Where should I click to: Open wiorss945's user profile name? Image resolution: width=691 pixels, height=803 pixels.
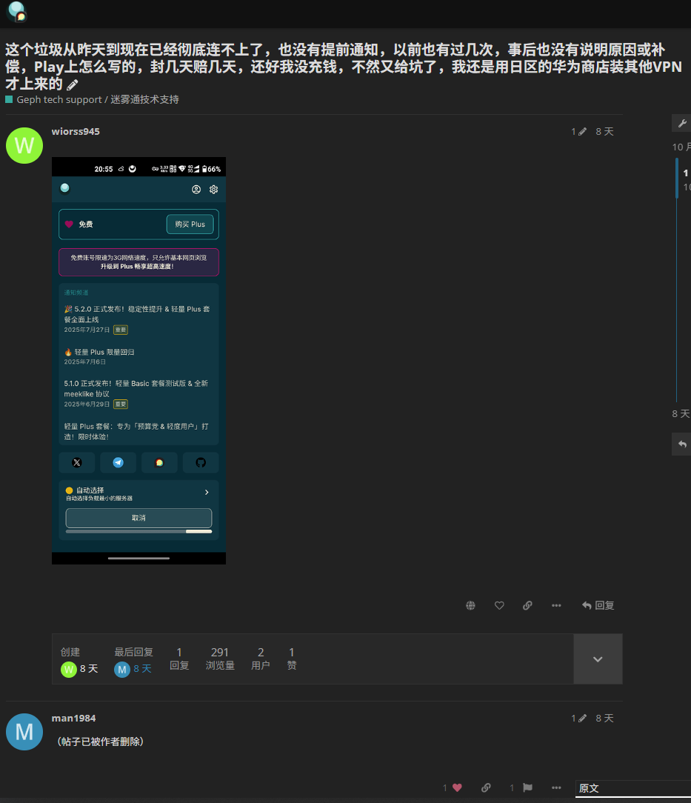(x=76, y=131)
